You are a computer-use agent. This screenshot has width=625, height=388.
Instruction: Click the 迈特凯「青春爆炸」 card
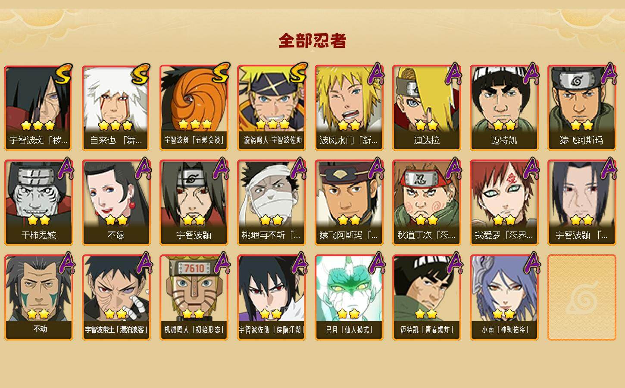[426, 297]
